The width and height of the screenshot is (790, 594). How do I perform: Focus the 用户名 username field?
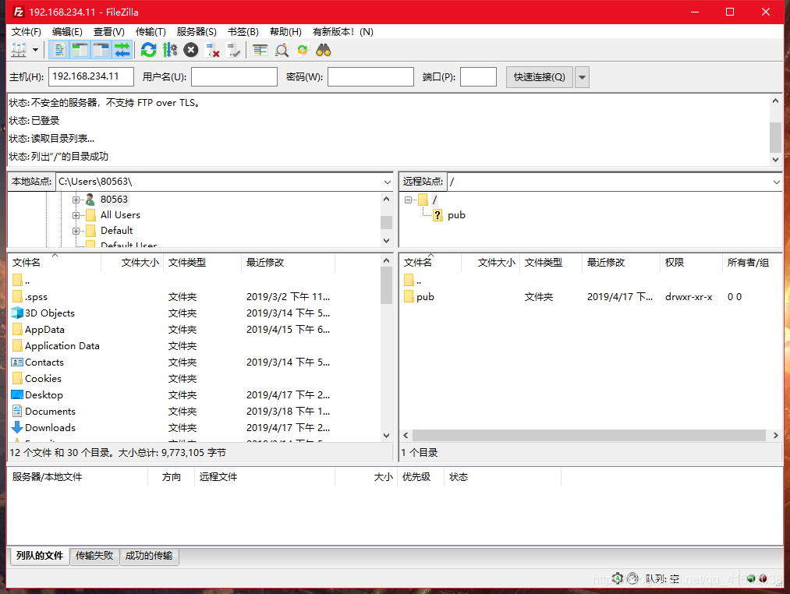click(x=234, y=76)
